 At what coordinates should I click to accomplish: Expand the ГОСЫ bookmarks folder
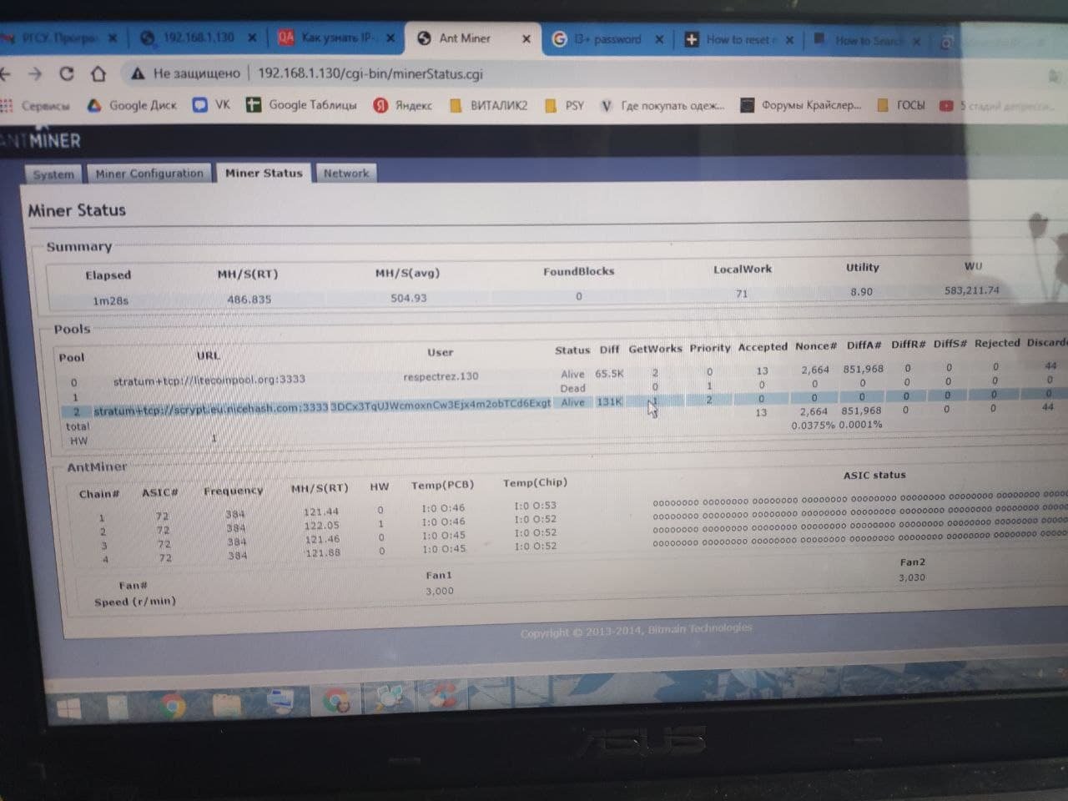pyautogui.click(x=901, y=104)
